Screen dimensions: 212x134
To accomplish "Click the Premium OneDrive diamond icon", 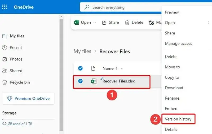I will tap(10, 98).
